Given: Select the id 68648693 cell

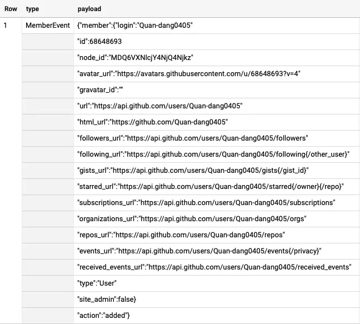Looking at the screenshot, I should [99, 42].
